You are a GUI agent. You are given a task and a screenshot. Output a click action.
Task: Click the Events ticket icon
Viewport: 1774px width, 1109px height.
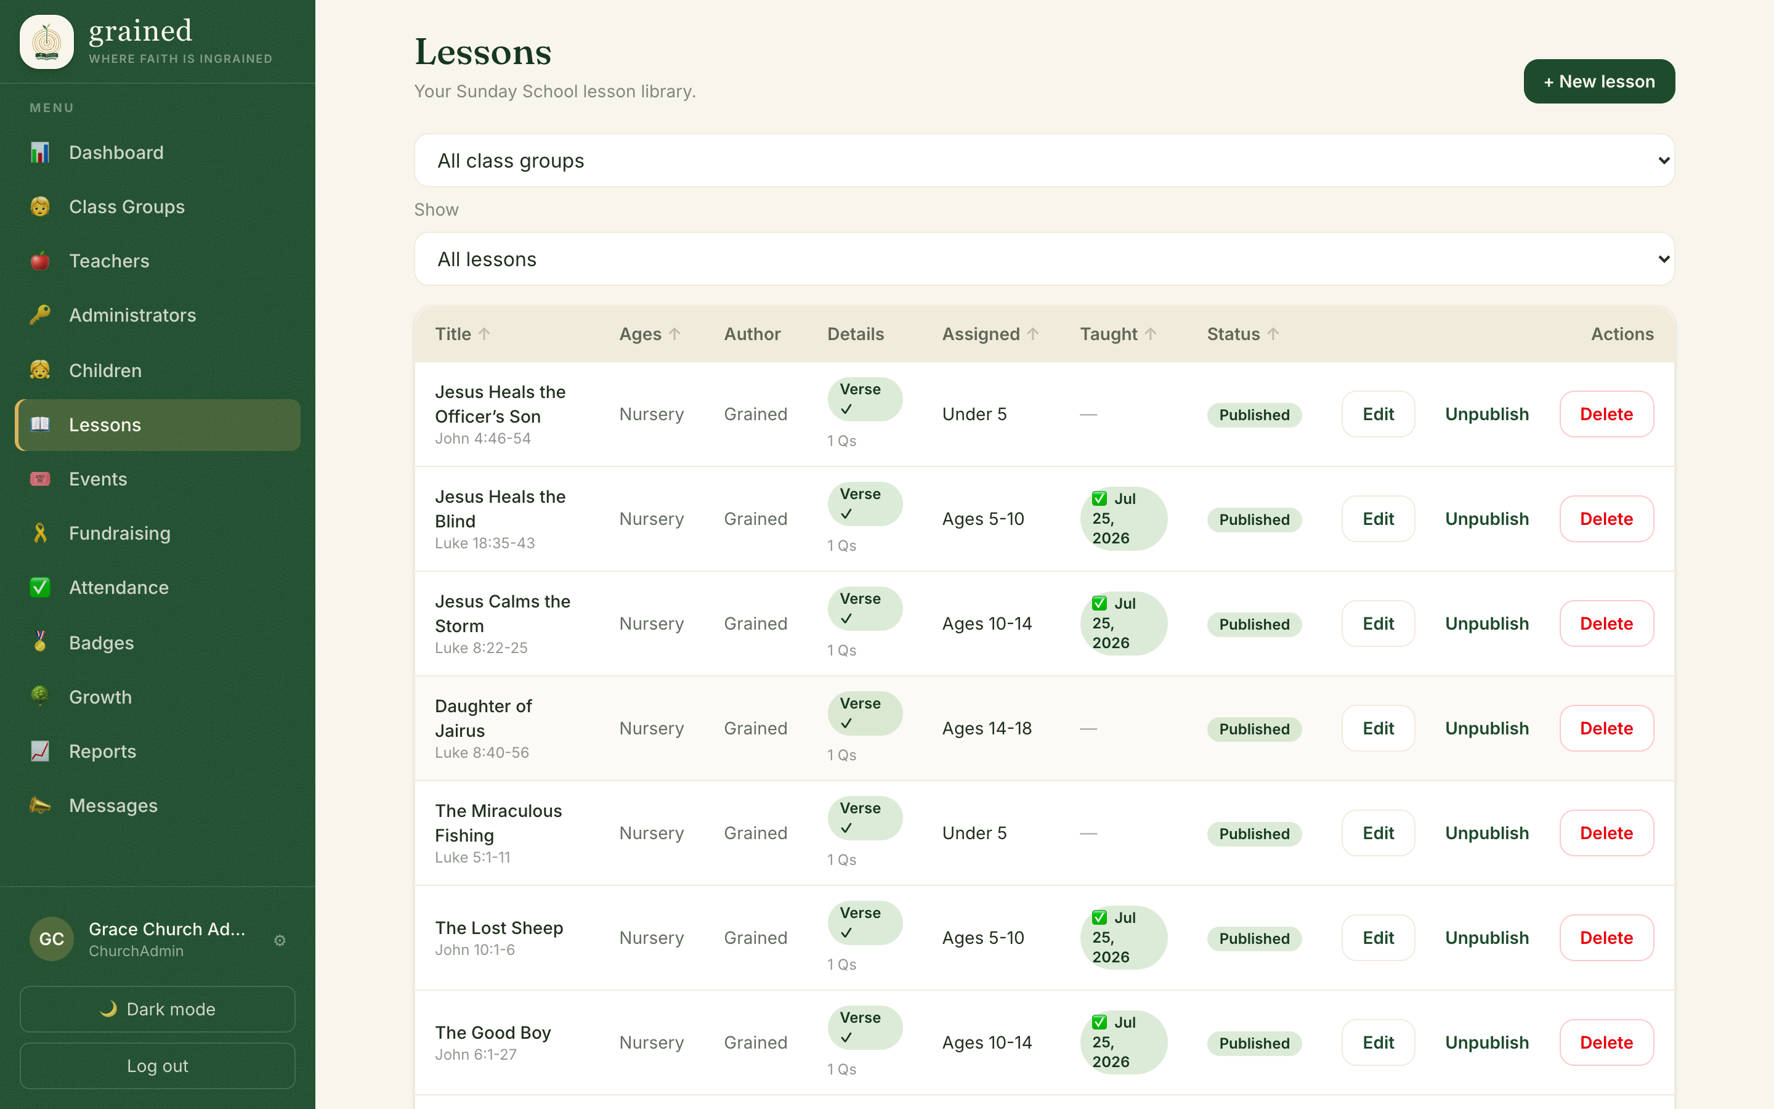point(39,479)
